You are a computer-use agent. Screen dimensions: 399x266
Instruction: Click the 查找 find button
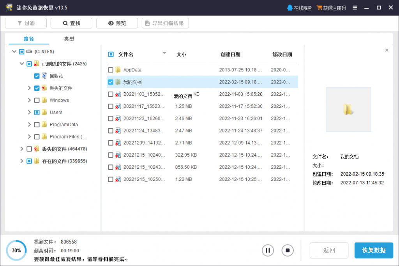71,23
